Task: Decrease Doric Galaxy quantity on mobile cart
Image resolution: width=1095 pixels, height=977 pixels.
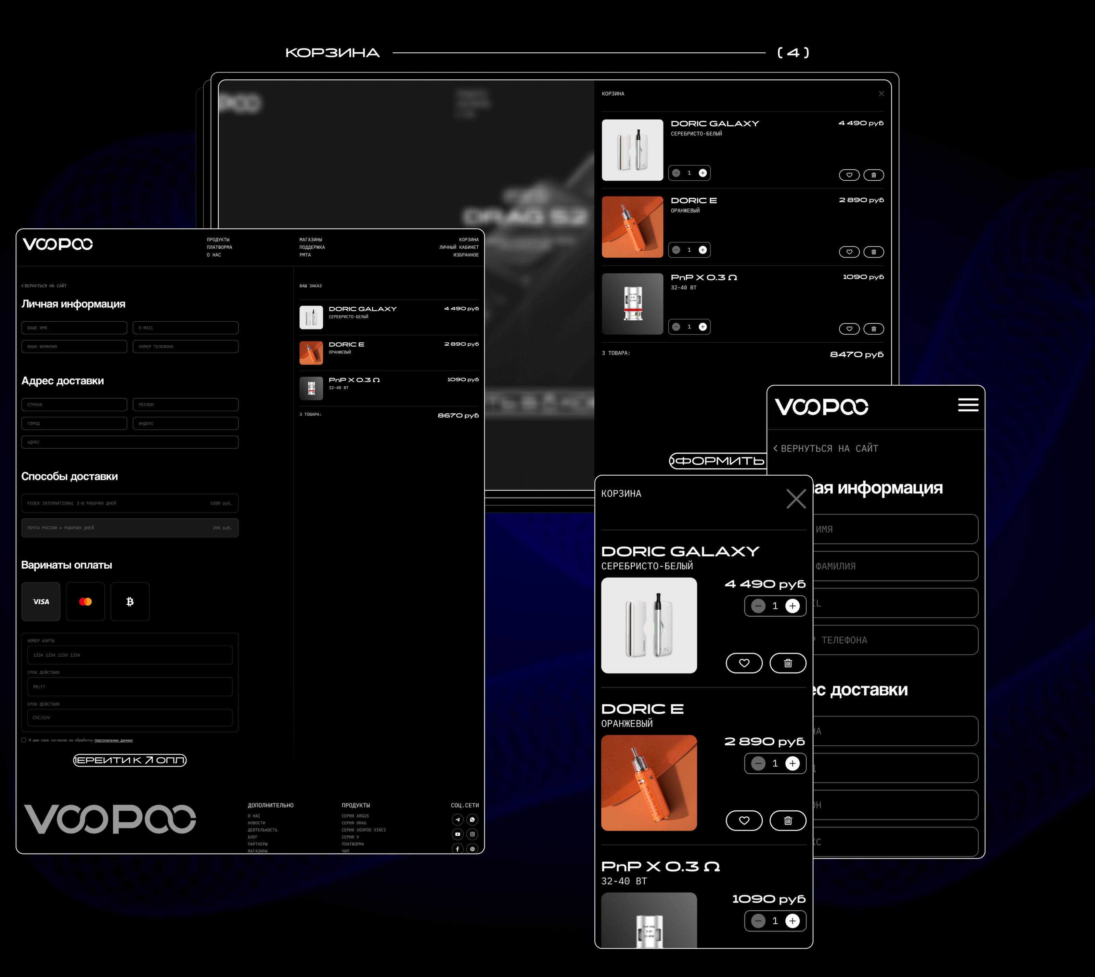Action: [x=758, y=606]
